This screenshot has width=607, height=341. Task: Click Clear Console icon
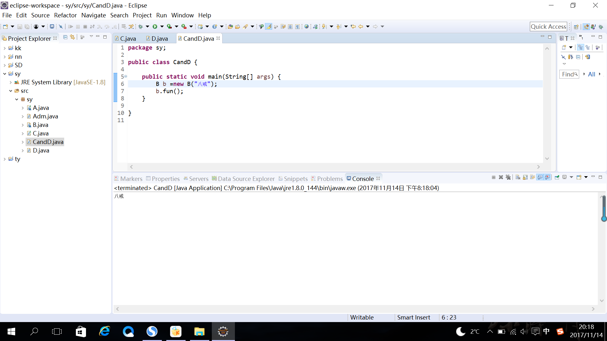tap(518, 177)
